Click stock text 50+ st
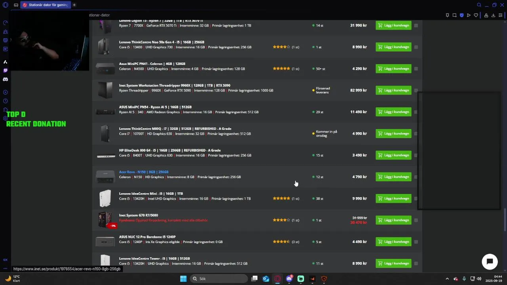This screenshot has height=285, width=507. (320, 69)
